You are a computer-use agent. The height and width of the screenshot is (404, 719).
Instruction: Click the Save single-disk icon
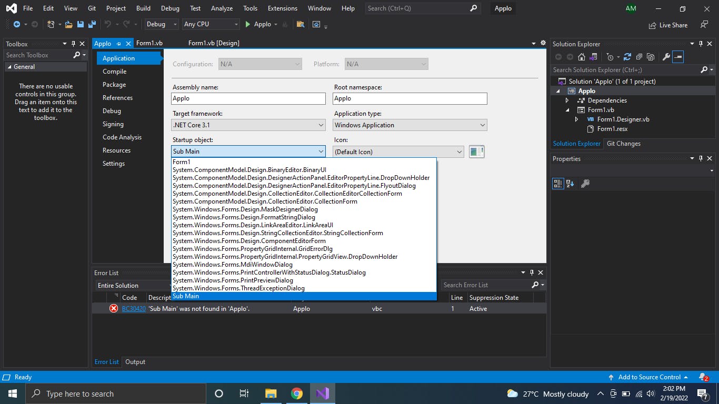81,24
